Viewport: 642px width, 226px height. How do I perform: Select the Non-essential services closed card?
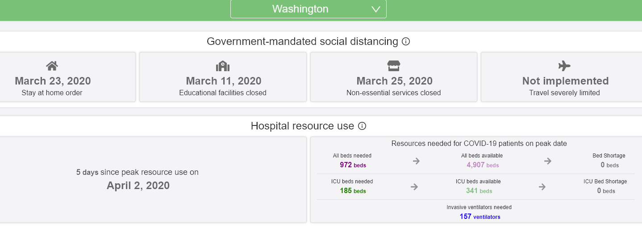click(394, 77)
